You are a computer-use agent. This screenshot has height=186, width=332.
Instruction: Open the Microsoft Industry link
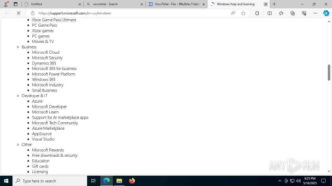tap(48, 85)
